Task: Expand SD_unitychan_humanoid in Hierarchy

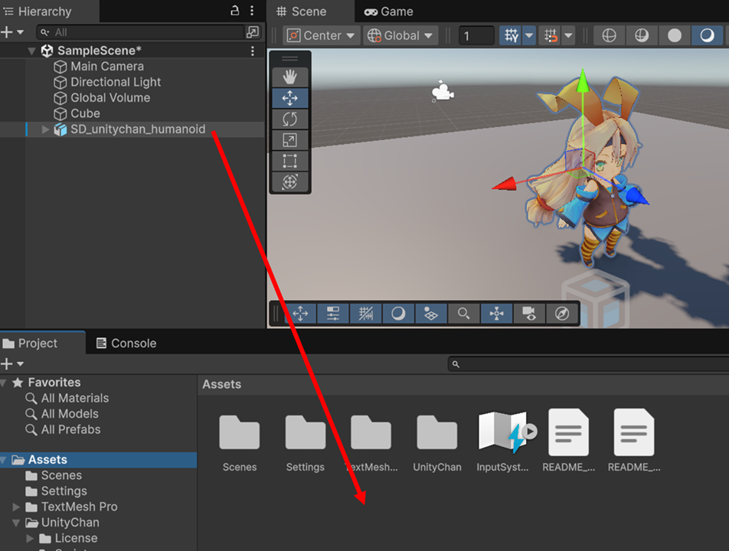Action: (x=46, y=130)
